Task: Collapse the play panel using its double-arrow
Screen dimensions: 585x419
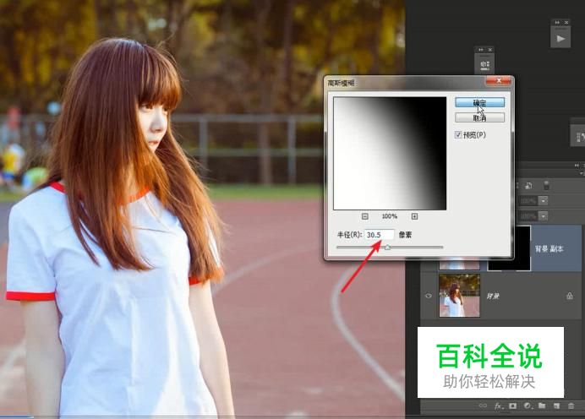Action: tap(557, 22)
